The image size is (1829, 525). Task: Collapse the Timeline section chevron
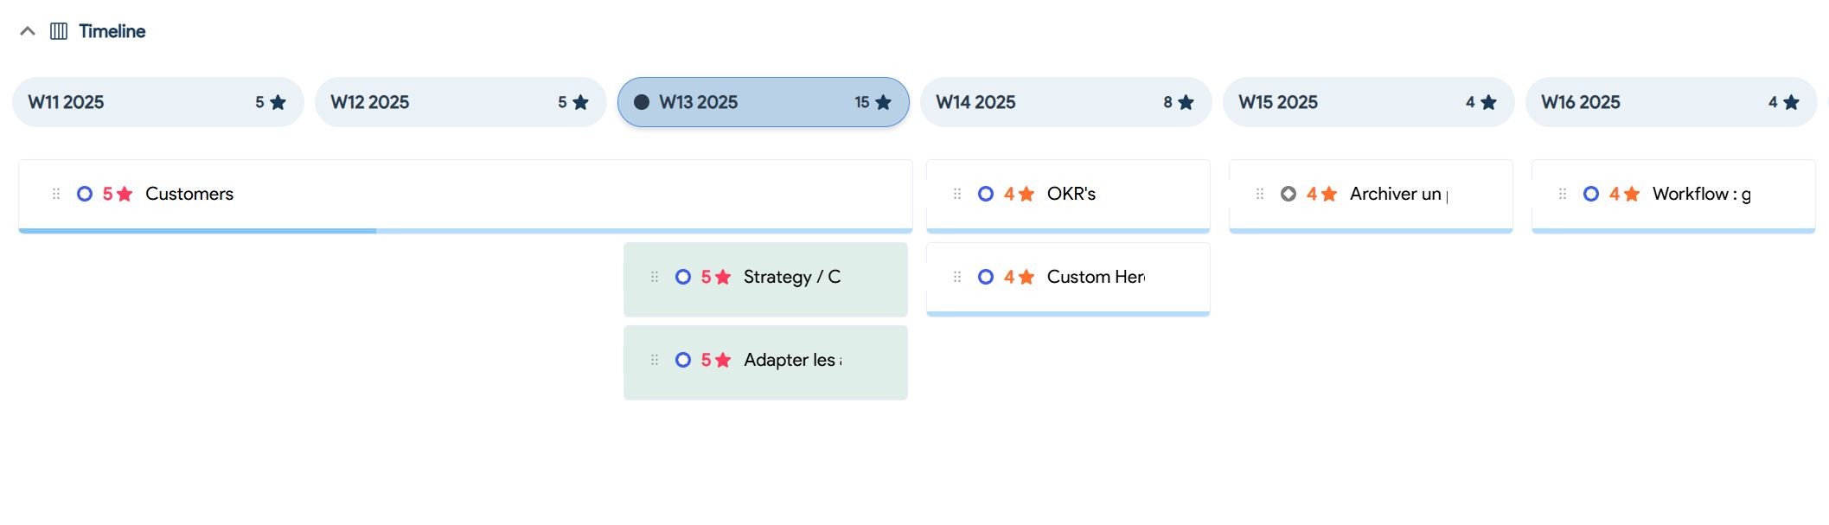pyautogui.click(x=28, y=31)
